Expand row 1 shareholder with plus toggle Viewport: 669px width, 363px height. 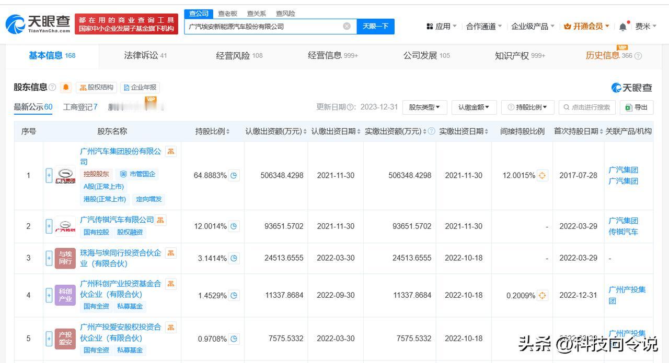(x=49, y=175)
